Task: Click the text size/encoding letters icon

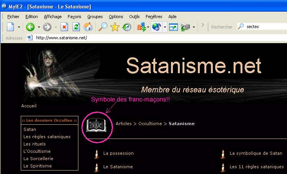Action: click(x=141, y=27)
